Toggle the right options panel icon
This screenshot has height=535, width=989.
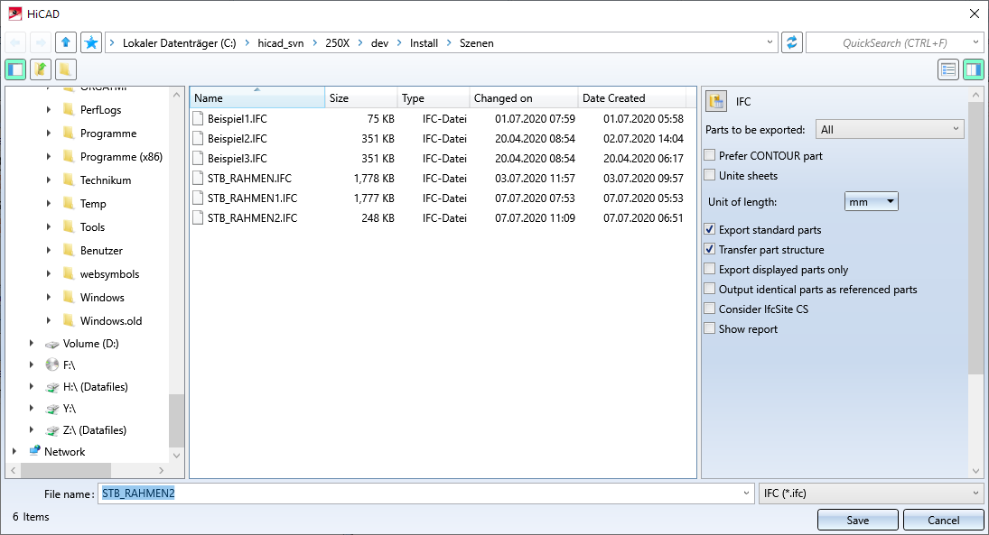coord(973,69)
